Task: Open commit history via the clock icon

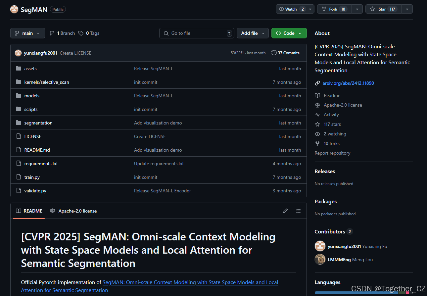Action: point(274,52)
